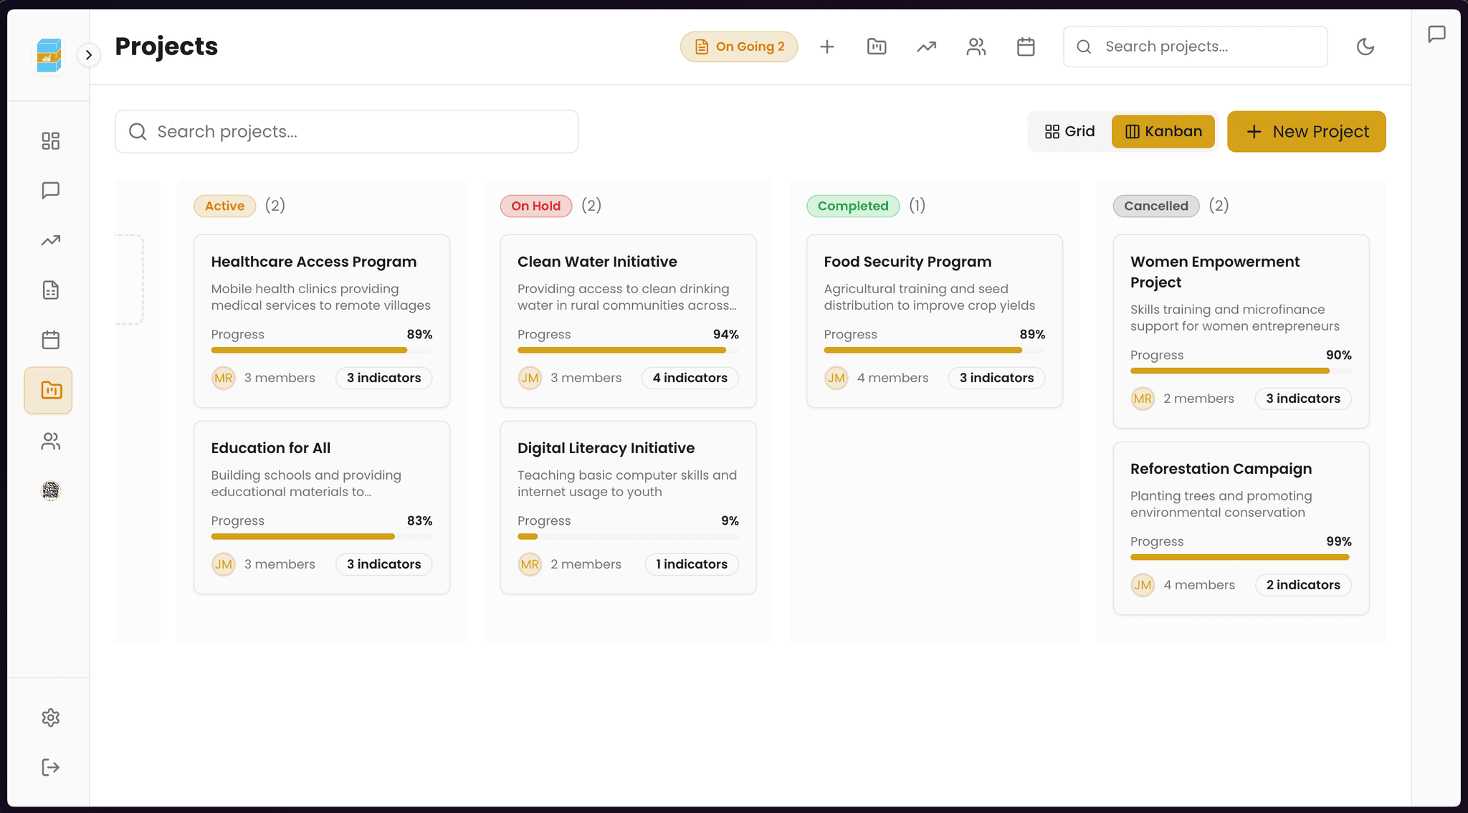Open the trends icon in the header

925,46
